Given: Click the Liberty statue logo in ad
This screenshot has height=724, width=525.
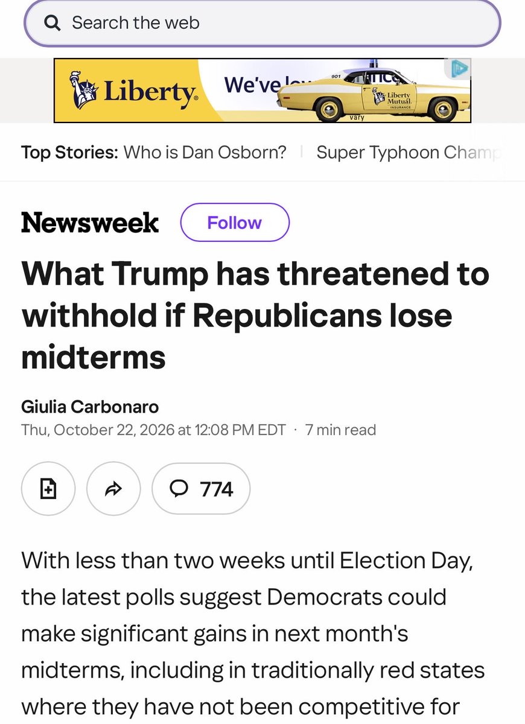Looking at the screenshot, I should 84,90.
